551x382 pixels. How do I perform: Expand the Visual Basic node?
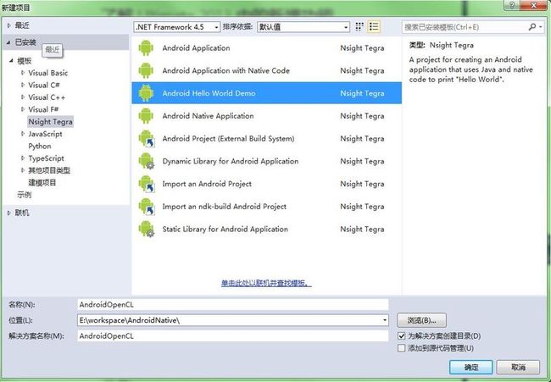[23, 73]
